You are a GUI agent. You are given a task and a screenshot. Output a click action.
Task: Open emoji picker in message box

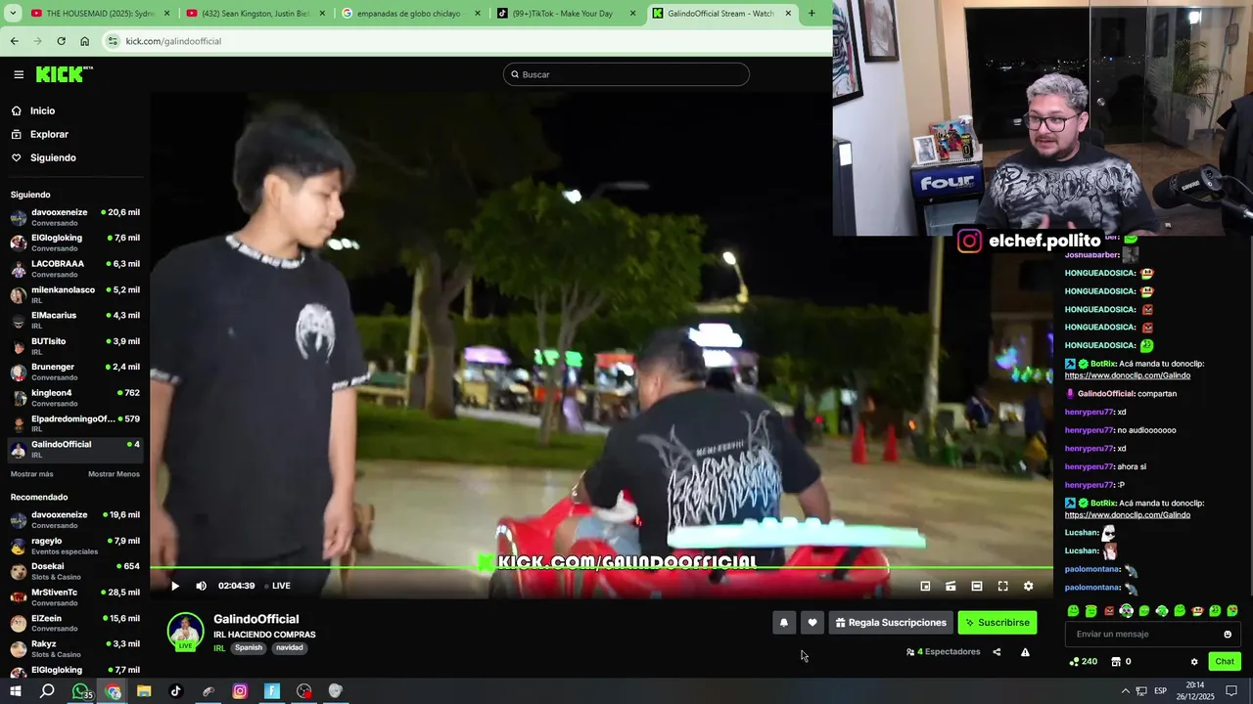coord(1228,635)
